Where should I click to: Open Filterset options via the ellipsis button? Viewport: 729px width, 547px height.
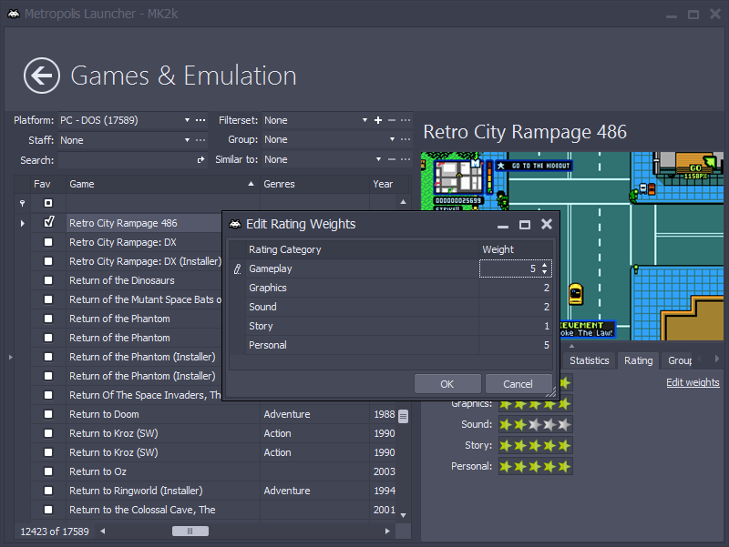(x=406, y=120)
